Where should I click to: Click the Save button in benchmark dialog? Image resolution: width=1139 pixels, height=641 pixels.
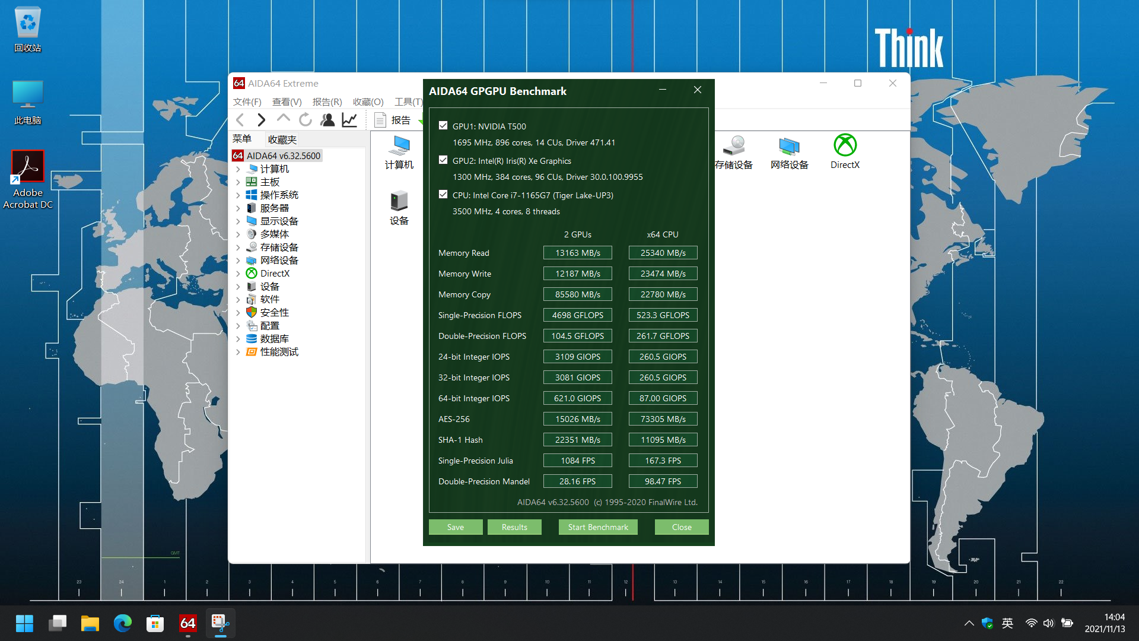[456, 527]
